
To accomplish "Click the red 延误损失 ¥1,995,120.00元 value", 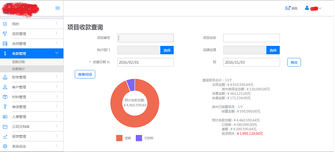I will (x=250, y=134).
